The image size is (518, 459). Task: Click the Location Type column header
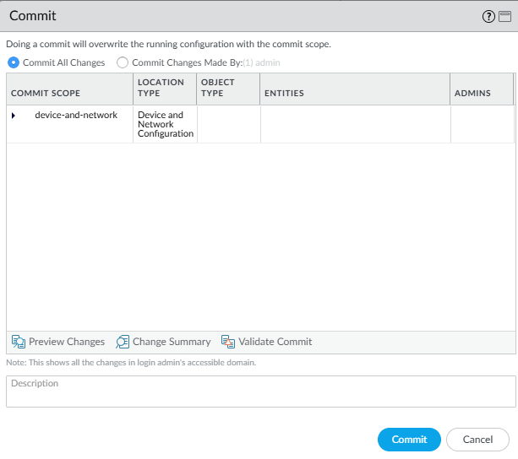161,88
